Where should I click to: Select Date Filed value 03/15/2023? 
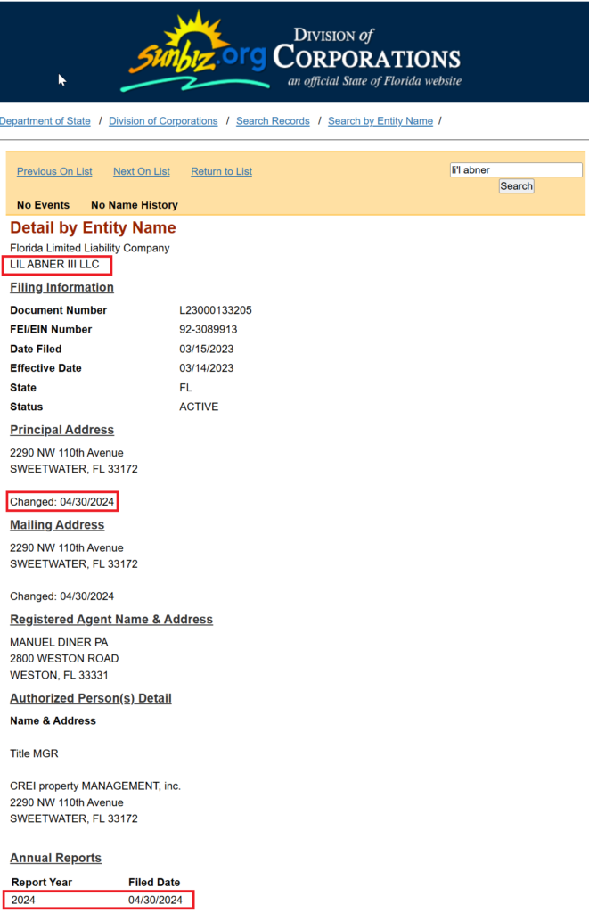coord(207,350)
